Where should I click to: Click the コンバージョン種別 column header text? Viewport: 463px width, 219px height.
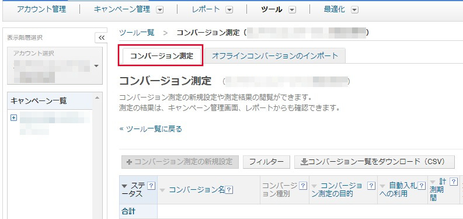280,190
